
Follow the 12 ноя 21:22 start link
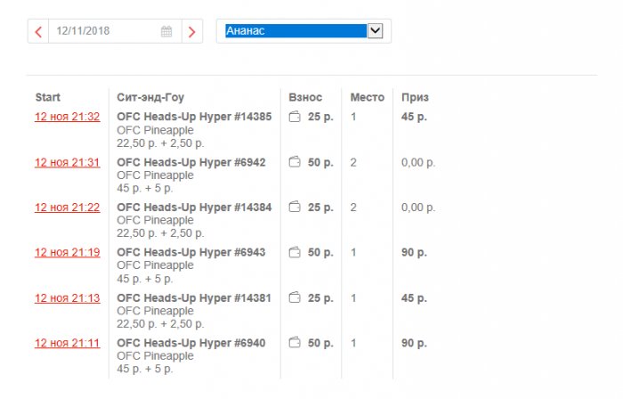coord(67,208)
